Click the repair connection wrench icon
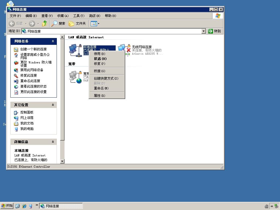 16,76
